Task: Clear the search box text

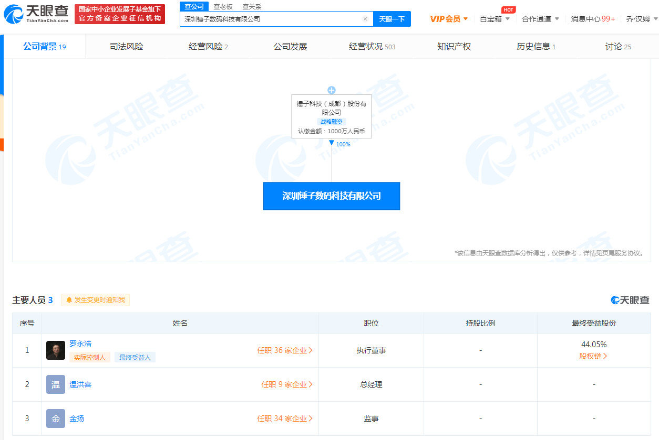Action: point(365,19)
